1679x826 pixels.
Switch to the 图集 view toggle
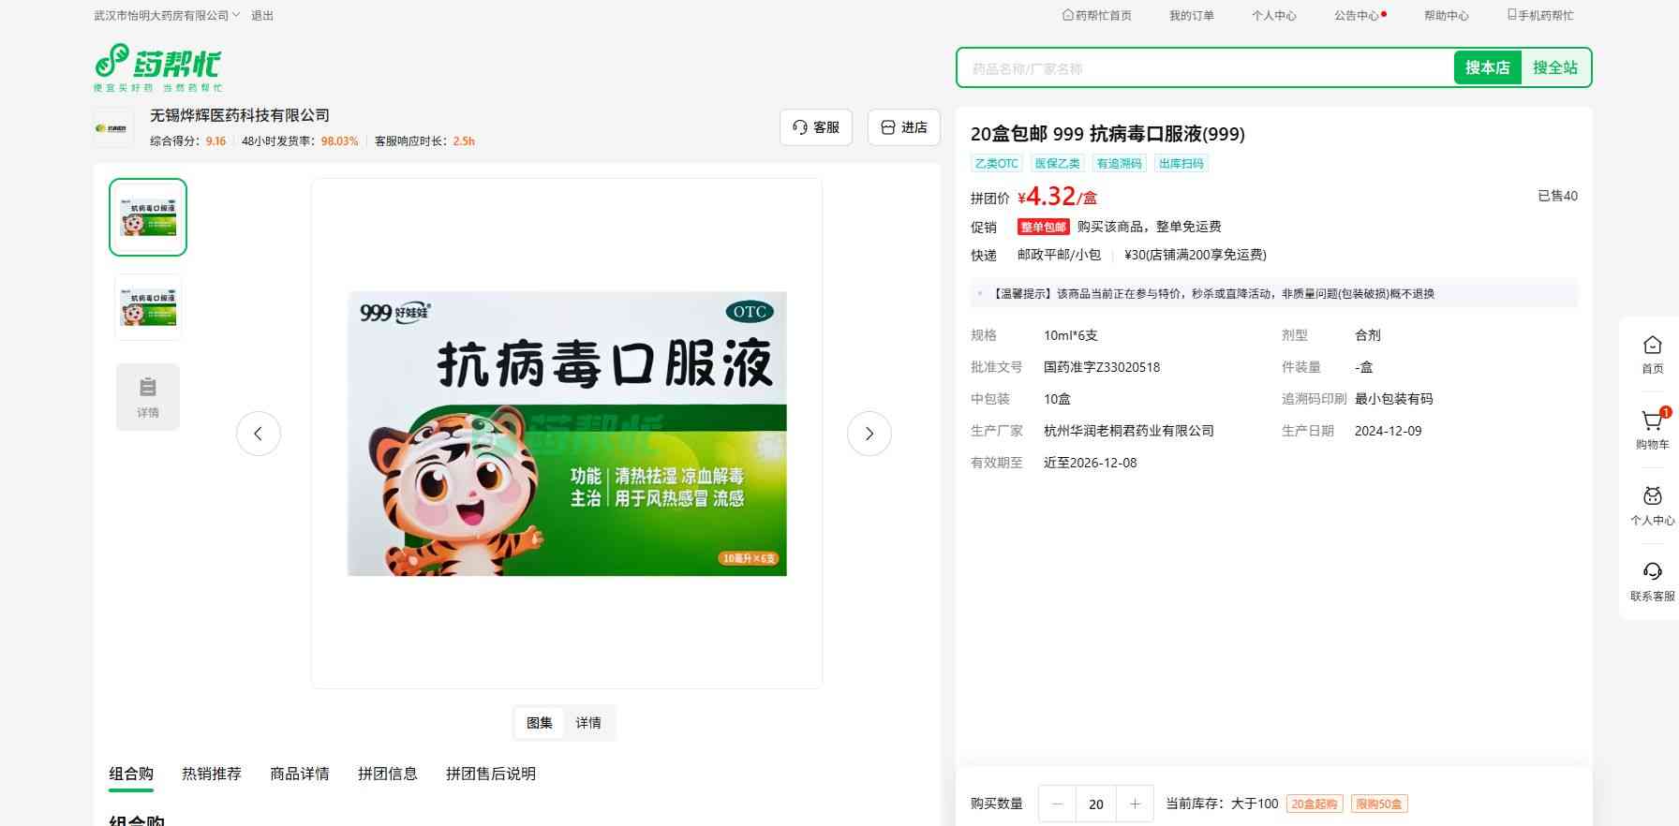[x=540, y=723]
